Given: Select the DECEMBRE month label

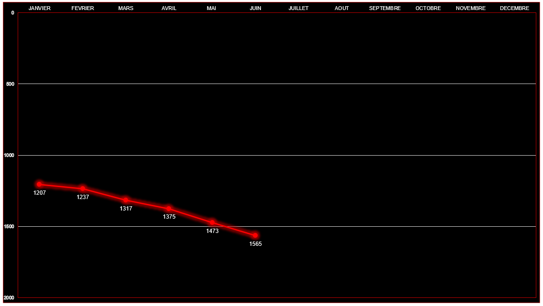Looking at the screenshot, I should coord(514,8).
